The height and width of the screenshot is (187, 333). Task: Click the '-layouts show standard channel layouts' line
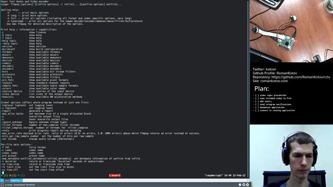(35, 83)
